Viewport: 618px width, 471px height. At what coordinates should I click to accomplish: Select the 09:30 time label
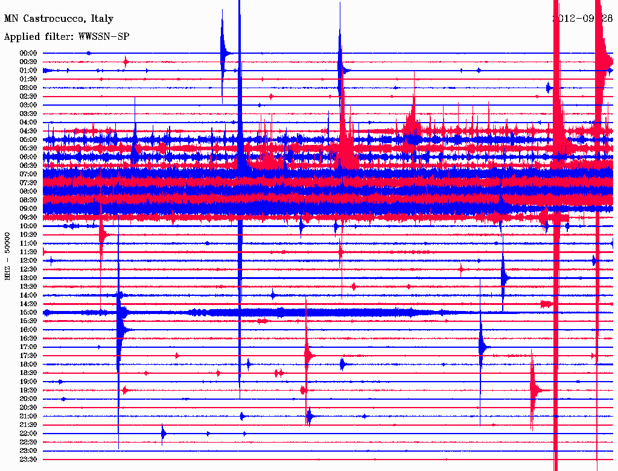28,217
